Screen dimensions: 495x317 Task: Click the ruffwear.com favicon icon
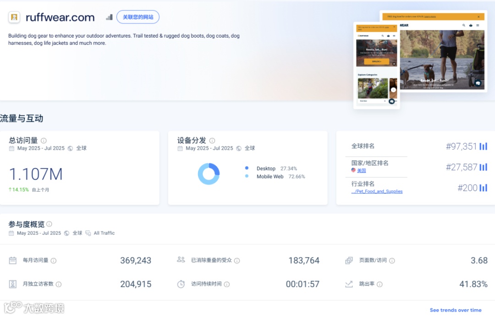tap(14, 17)
